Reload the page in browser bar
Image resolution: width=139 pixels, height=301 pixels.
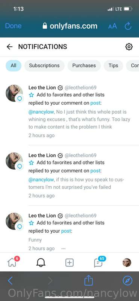tap(128, 26)
